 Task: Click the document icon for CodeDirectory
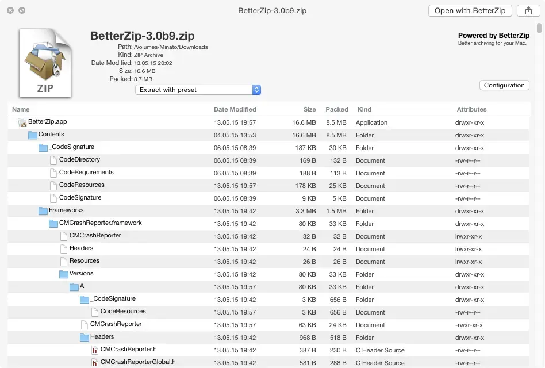pyautogui.click(x=52, y=160)
